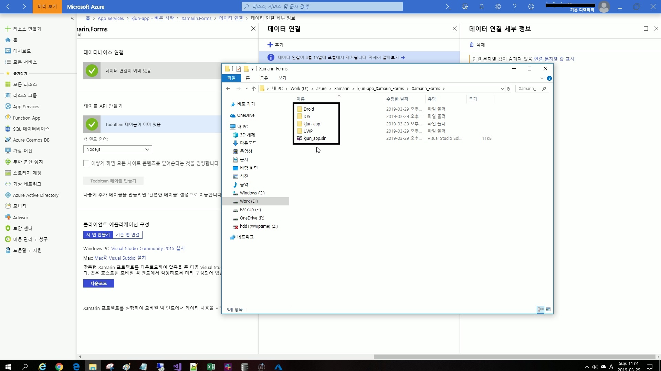The image size is (661, 371).
Task: Open the backend language Node.js dropdown
Action: pos(117,149)
